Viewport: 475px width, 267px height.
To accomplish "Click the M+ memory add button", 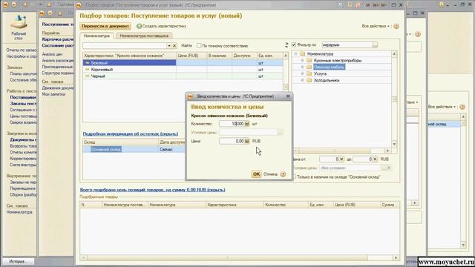I will [x=376, y=5].
